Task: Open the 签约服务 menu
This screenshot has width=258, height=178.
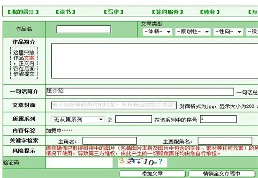Action: (x=167, y=12)
